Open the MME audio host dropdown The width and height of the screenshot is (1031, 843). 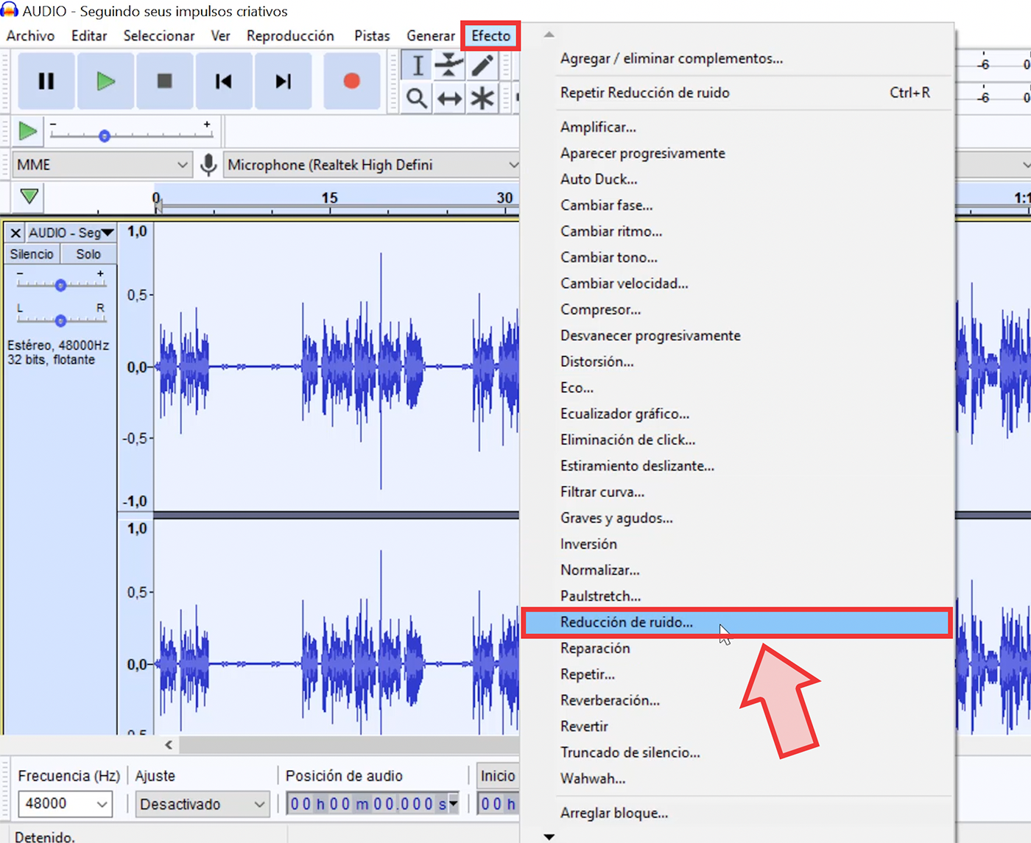(102, 165)
